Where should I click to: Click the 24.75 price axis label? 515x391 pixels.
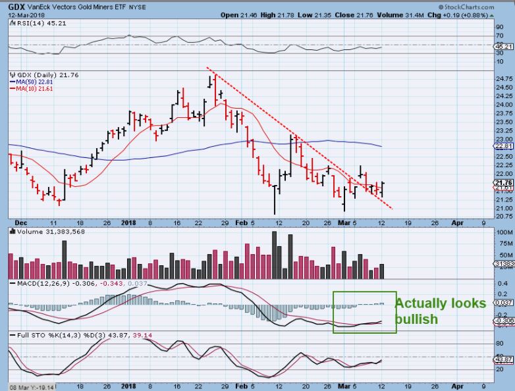(504, 79)
